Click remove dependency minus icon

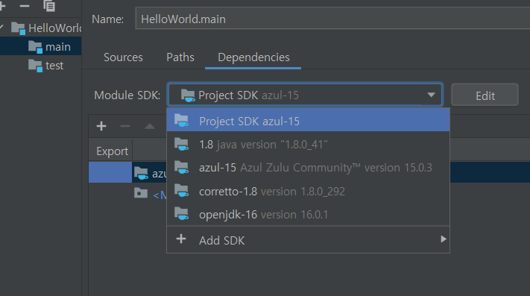point(125,126)
